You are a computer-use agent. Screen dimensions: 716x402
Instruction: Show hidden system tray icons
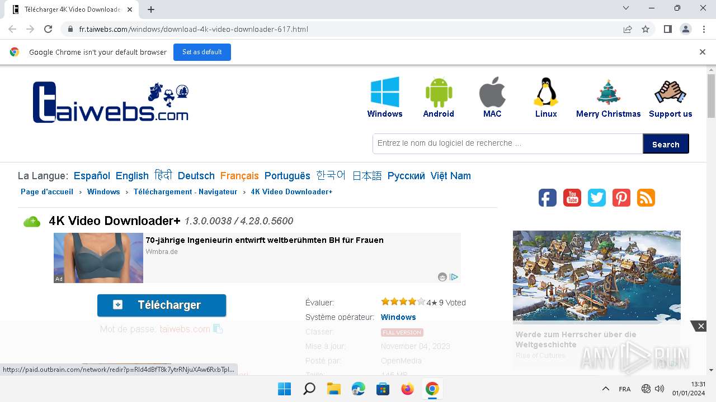[x=605, y=389]
